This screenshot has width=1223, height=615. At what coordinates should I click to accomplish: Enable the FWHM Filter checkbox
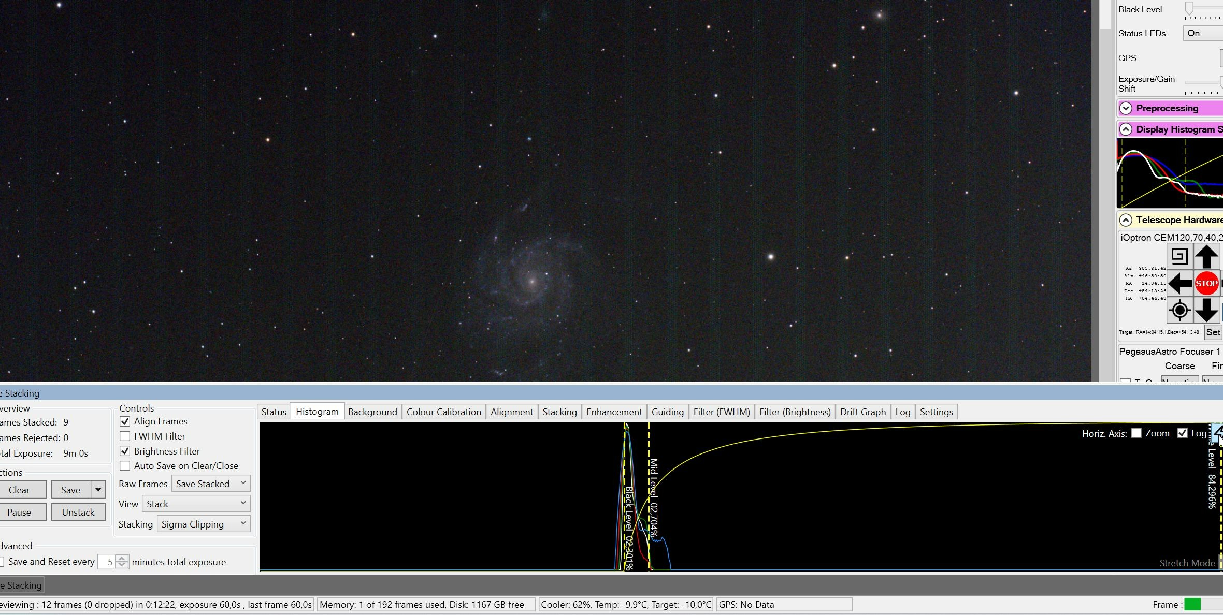[125, 436]
